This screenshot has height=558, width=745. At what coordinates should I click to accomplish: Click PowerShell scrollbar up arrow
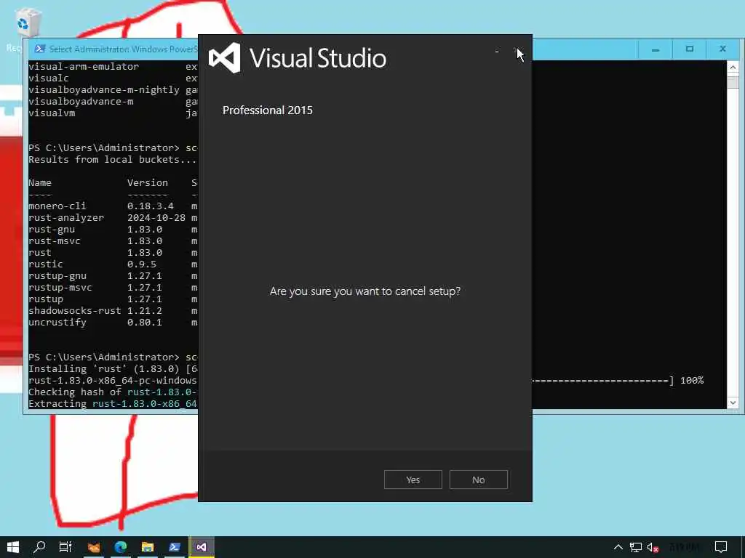pos(733,68)
